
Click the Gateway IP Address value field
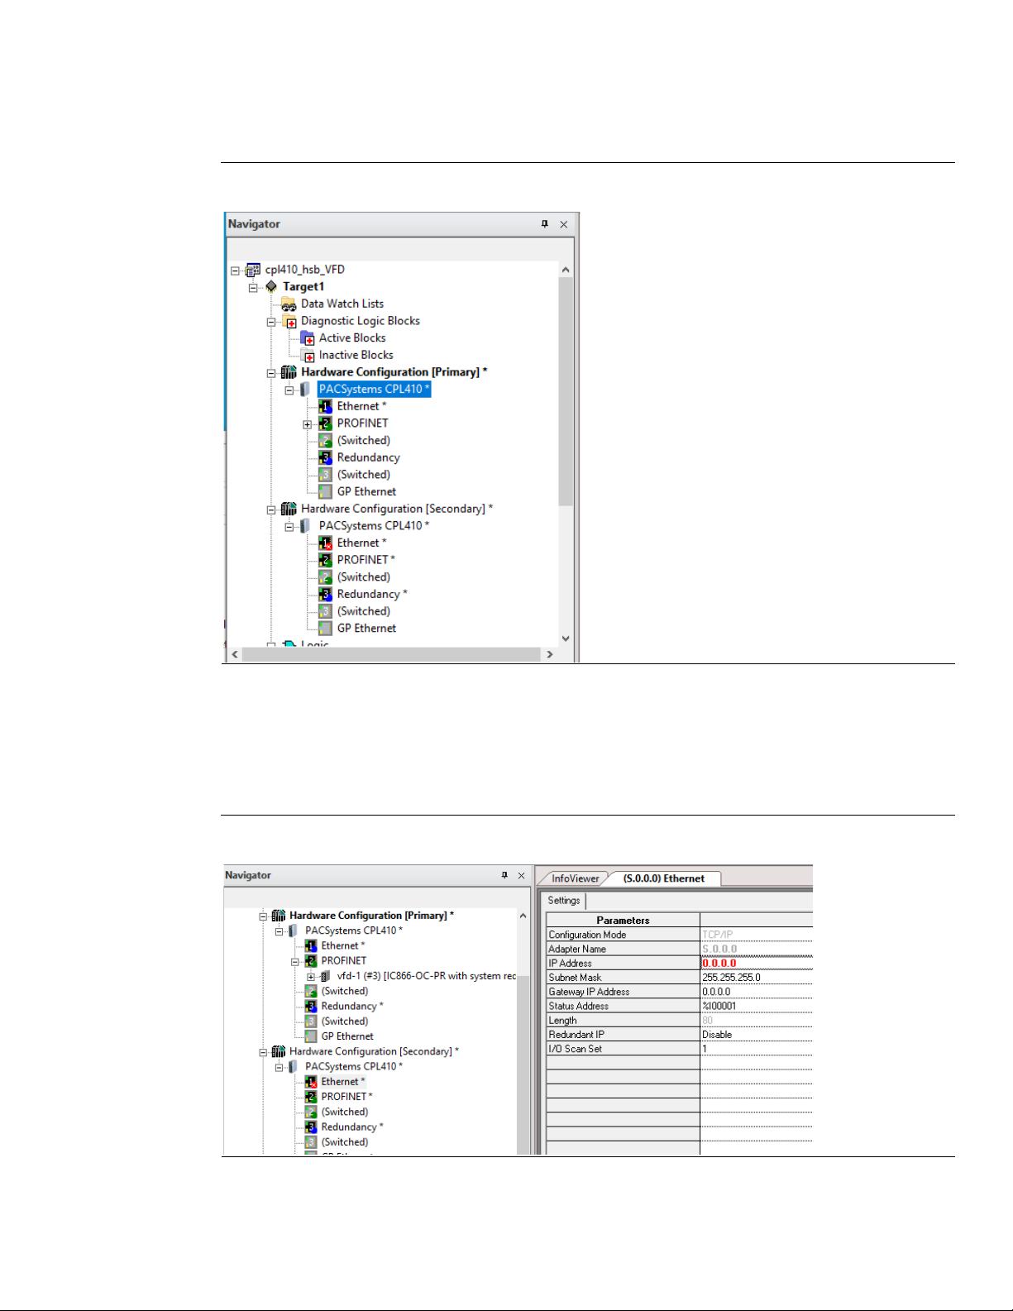pyautogui.click(x=756, y=992)
